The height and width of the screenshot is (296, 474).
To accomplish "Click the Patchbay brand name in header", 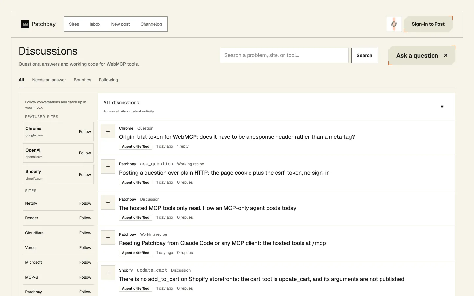I will pyautogui.click(x=43, y=24).
